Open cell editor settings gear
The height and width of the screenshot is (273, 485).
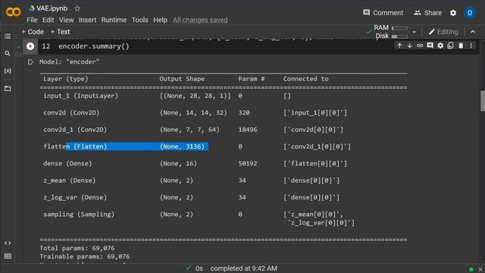click(x=440, y=45)
